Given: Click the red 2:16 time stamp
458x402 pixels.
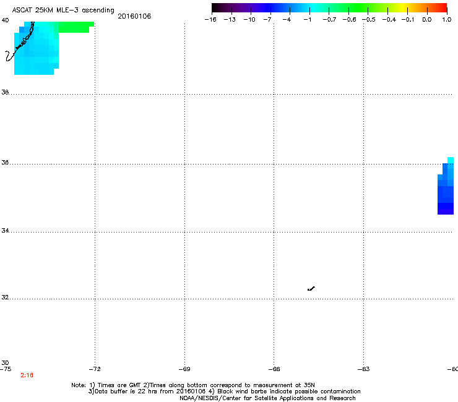Looking at the screenshot, I should 27,375.
